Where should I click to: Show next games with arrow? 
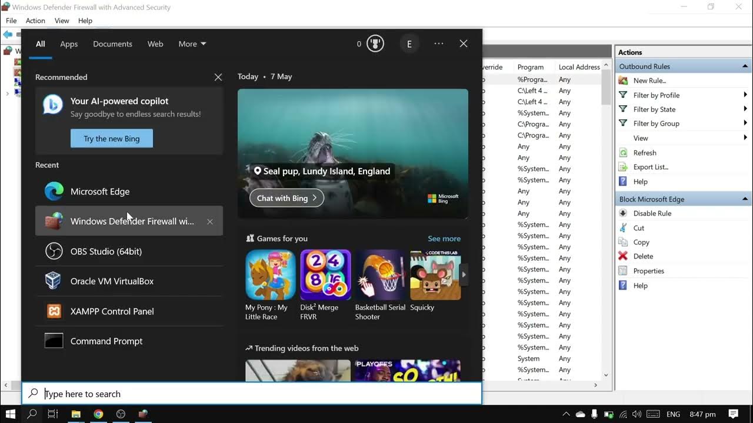(464, 274)
